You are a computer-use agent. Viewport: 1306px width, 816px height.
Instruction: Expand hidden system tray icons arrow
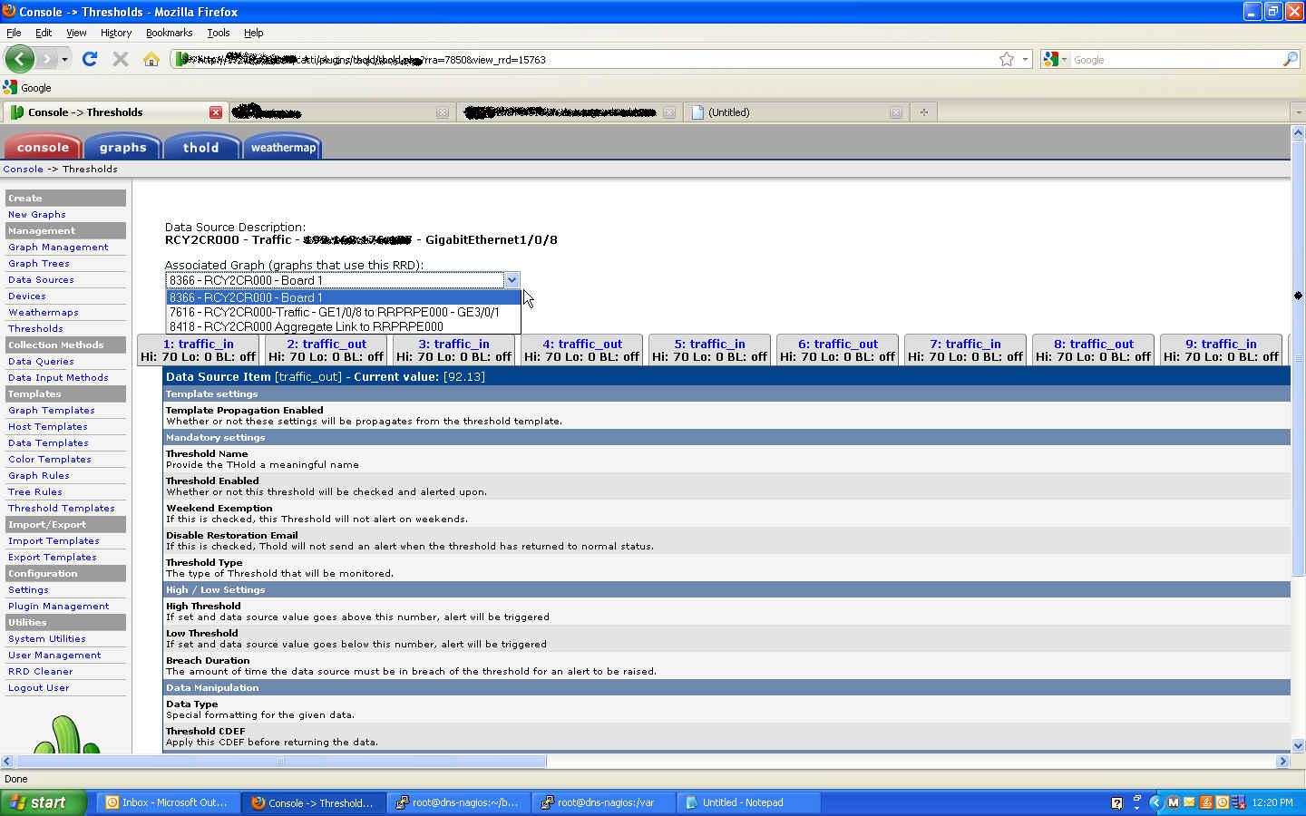(x=1155, y=802)
